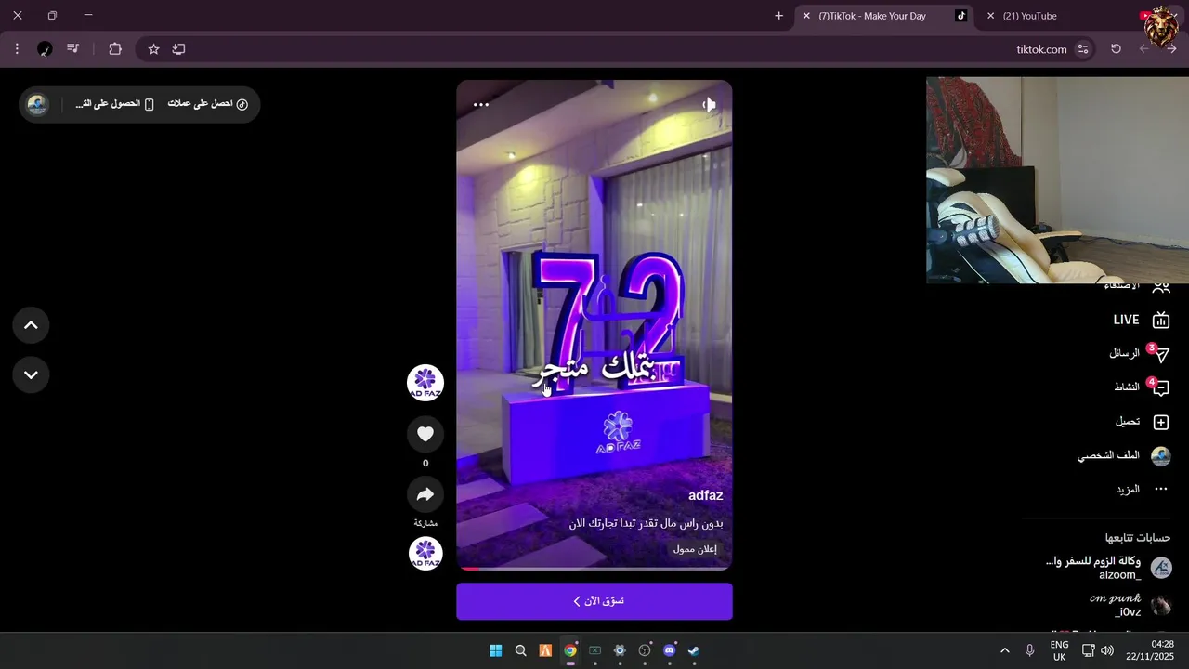Show hidden system tray icons chevron
1189x669 pixels.
[1005, 650]
